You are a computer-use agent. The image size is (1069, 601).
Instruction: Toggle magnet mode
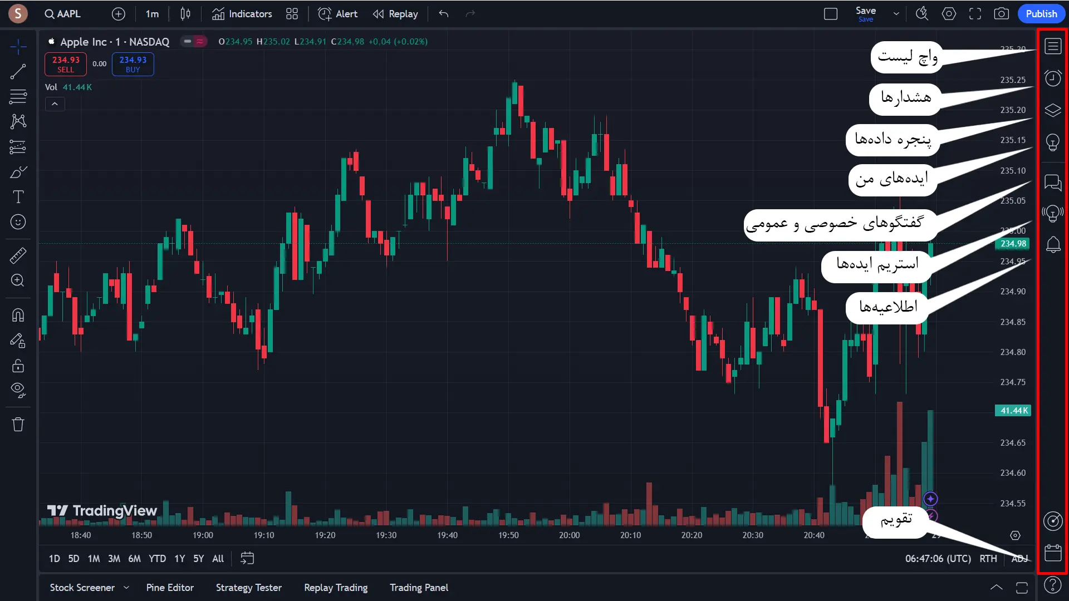click(18, 316)
